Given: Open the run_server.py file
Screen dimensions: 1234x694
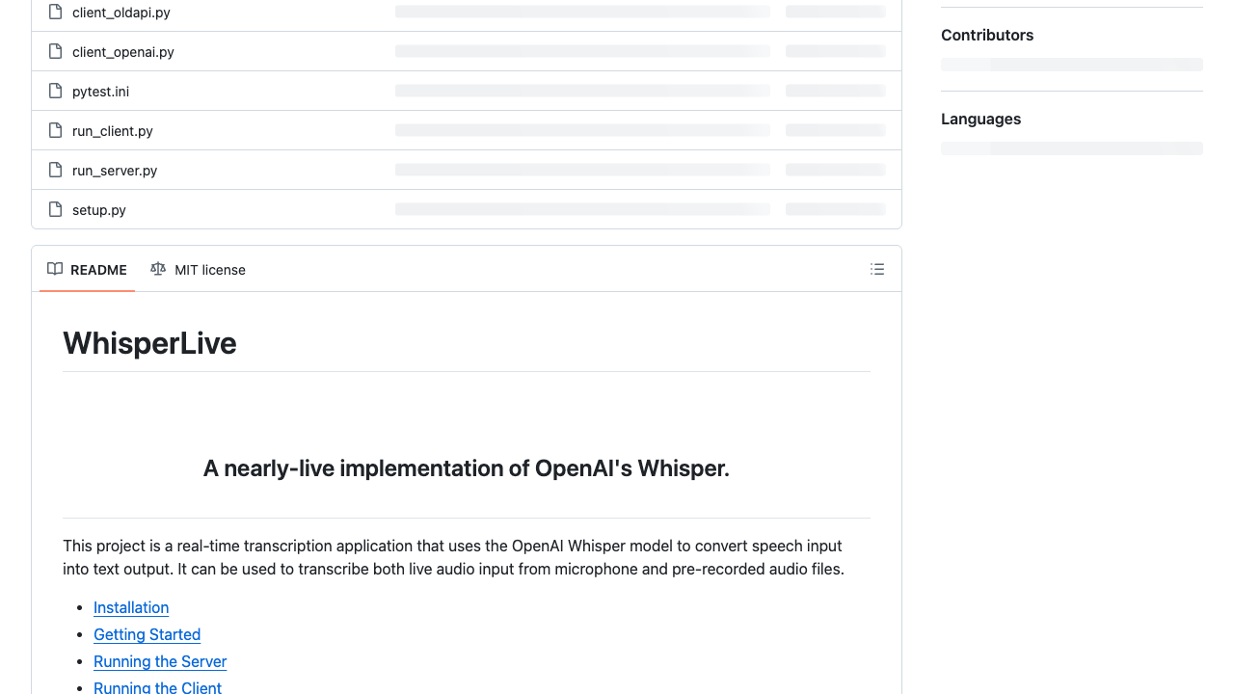Looking at the screenshot, I should click(115, 171).
